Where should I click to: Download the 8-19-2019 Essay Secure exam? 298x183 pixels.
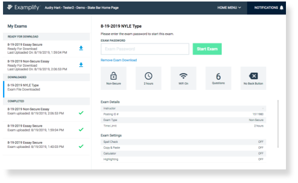click(x=81, y=48)
